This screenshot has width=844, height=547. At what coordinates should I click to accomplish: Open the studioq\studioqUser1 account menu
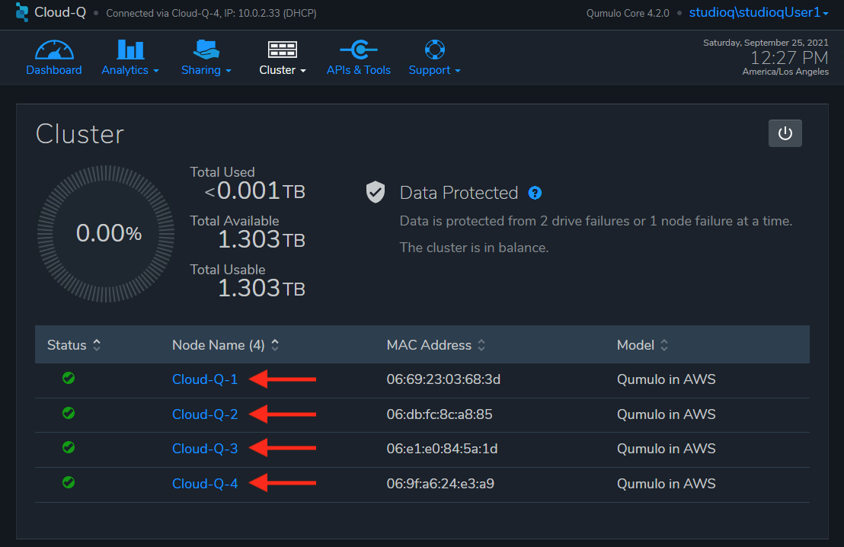[759, 12]
